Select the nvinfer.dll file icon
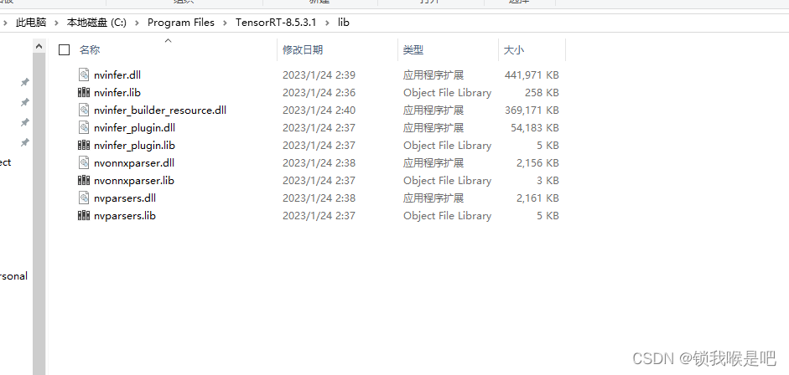The height and width of the screenshot is (375, 789). (x=84, y=74)
